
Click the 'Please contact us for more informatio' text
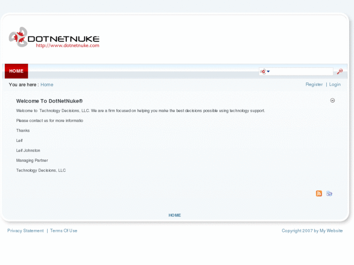point(50,121)
